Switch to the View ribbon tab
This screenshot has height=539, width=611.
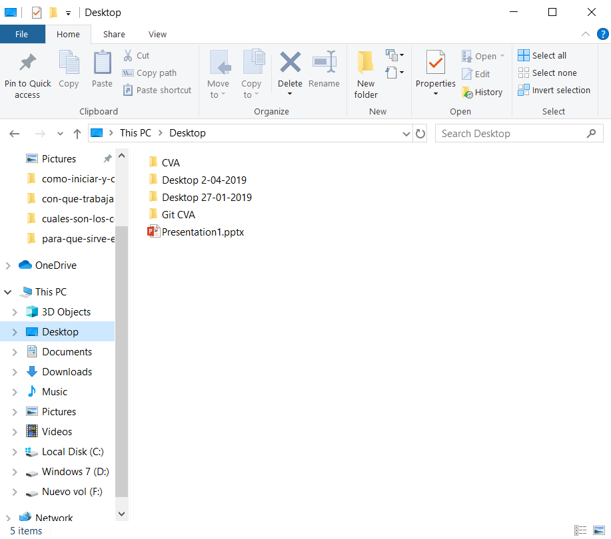click(x=157, y=34)
